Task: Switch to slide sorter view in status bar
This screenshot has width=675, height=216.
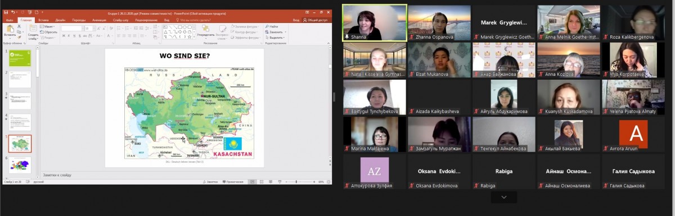Action: point(262,182)
